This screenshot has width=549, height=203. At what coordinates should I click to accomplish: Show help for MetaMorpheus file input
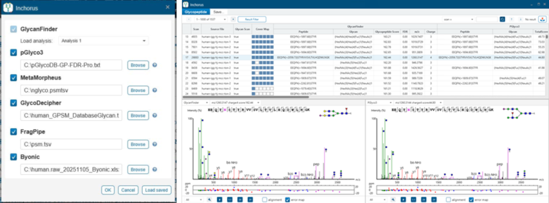(x=155, y=90)
